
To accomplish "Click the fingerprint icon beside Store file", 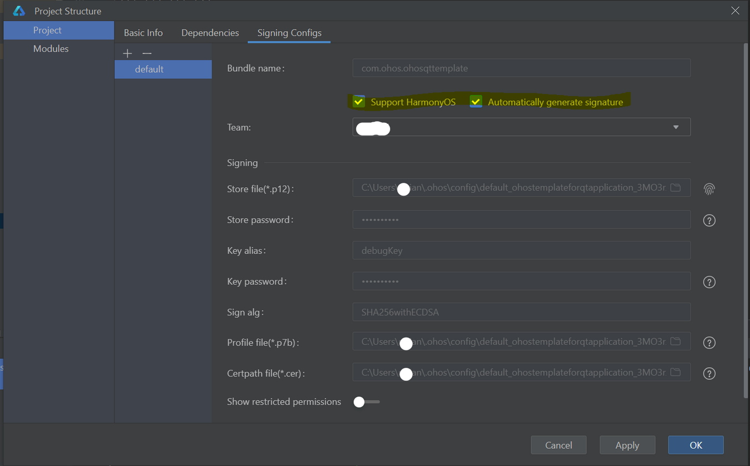I will (x=709, y=189).
